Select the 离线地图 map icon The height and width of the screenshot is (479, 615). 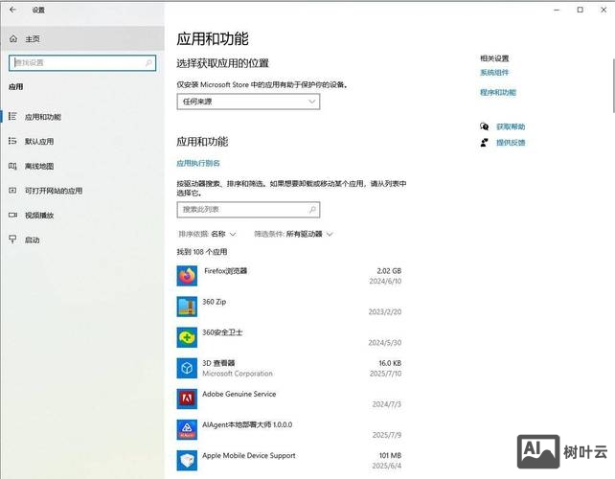pos(12,166)
